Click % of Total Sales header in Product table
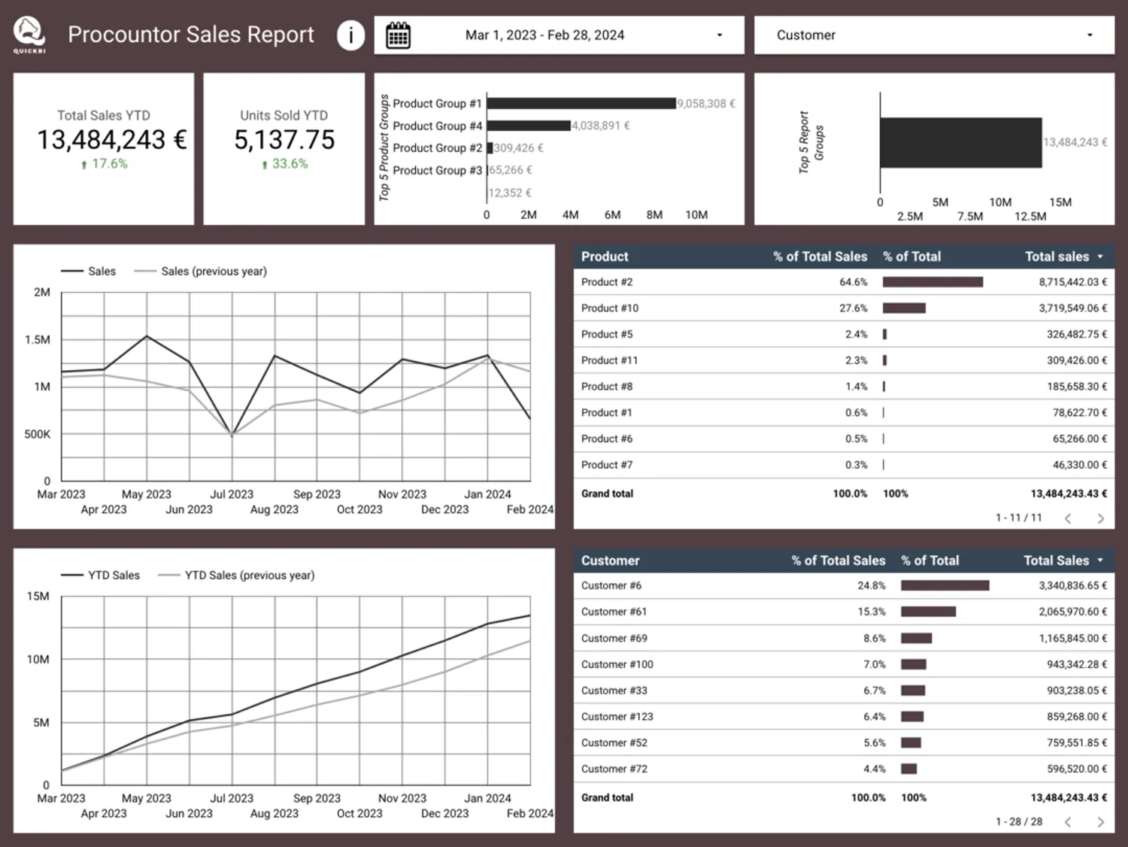Image resolution: width=1128 pixels, height=847 pixels. click(x=820, y=257)
